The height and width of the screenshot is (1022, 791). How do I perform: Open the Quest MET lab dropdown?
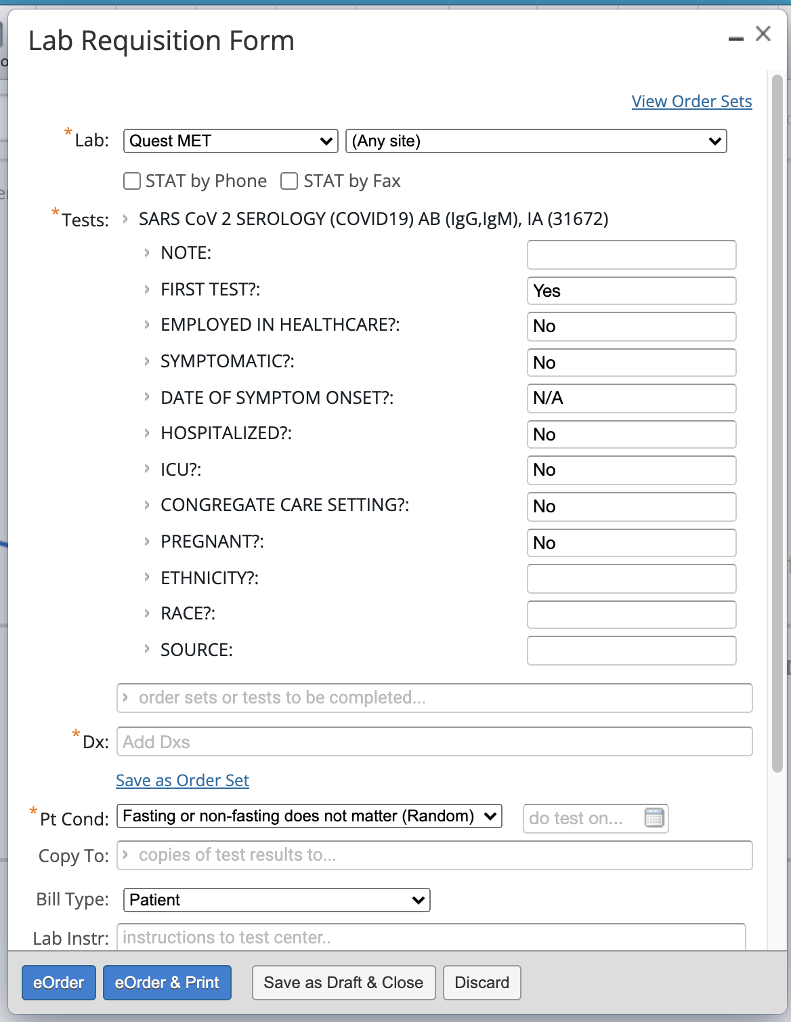coord(230,141)
